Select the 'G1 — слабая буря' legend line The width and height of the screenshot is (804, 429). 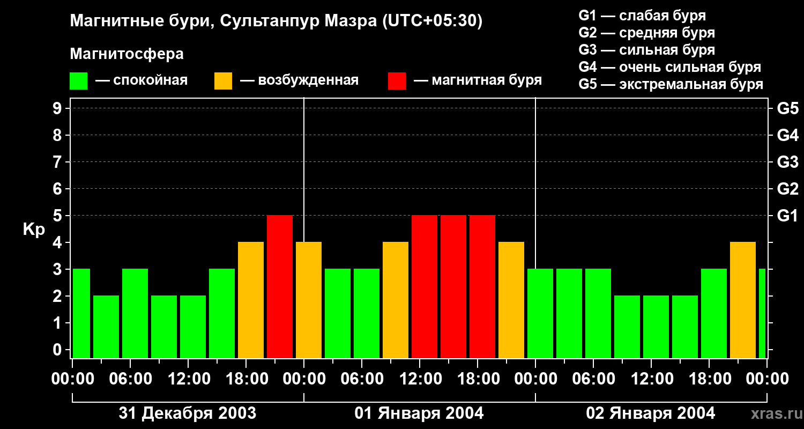coord(642,16)
